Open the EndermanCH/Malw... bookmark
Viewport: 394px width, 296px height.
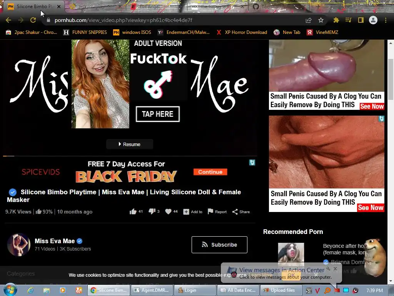click(x=184, y=32)
